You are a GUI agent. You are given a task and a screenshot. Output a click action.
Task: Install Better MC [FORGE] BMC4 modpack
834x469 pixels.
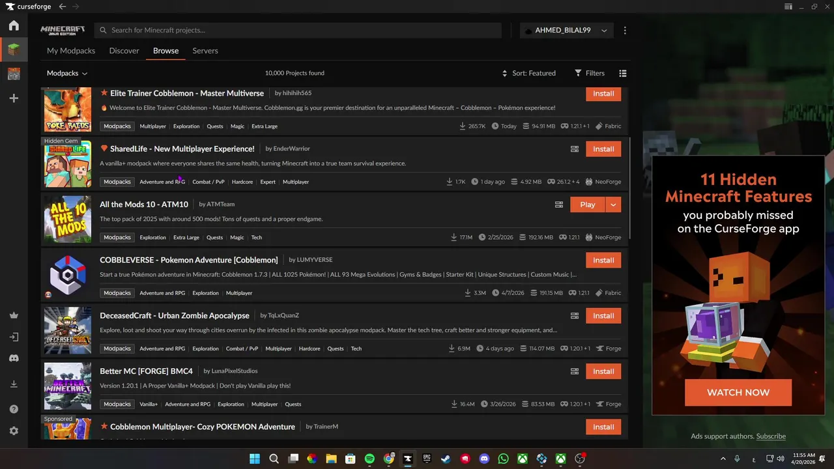point(603,371)
